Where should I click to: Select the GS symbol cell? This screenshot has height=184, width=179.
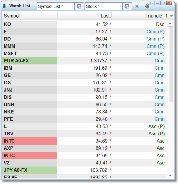(x=29, y=83)
